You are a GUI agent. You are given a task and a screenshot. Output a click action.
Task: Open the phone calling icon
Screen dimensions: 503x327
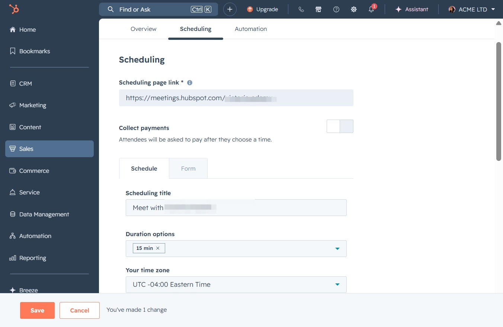click(301, 9)
